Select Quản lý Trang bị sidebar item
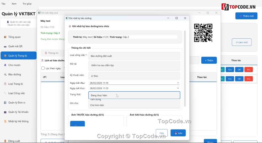Screen dimensions: 262x143 pos(18,55)
